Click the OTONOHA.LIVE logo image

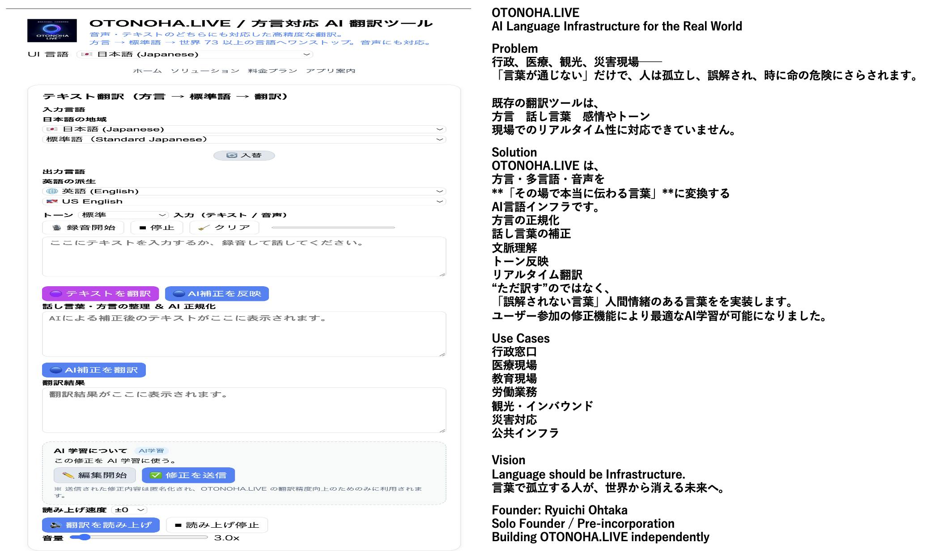pos(52,30)
